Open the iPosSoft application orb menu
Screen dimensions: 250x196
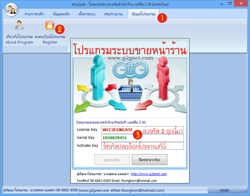pyautogui.click(x=11, y=10)
